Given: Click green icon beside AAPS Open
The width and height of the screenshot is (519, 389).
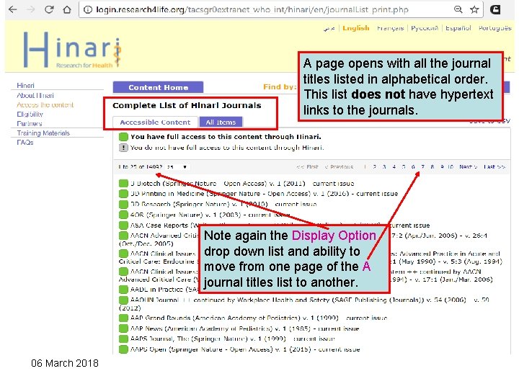Looking at the screenshot, I should pyautogui.click(x=123, y=349).
